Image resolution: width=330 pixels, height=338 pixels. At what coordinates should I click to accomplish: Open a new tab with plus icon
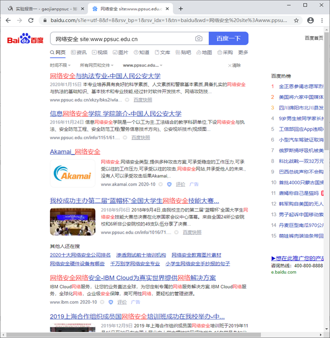[181, 9]
